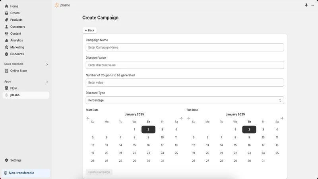Click the plasho app icon in sidebar
Viewport: 318px width, 179px height.
coord(6,95)
